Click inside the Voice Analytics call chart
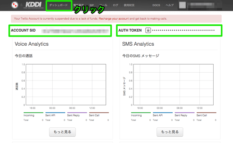Viewport: 233px width, 143px height. click(x=66, y=85)
